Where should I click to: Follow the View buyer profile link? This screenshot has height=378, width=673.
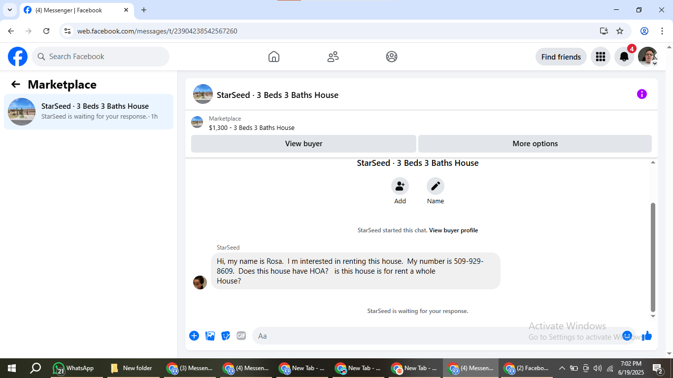pos(453,230)
